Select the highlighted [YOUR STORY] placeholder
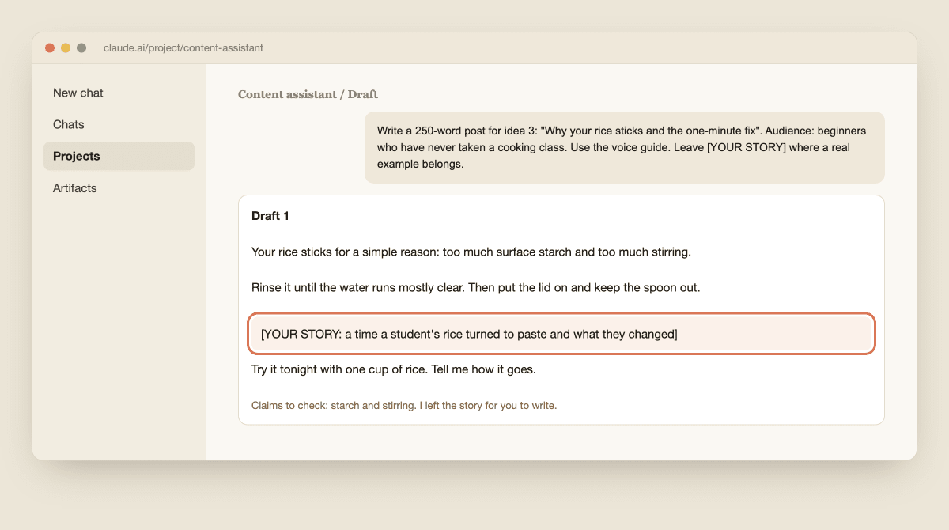This screenshot has width=949, height=530. (561, 334)
